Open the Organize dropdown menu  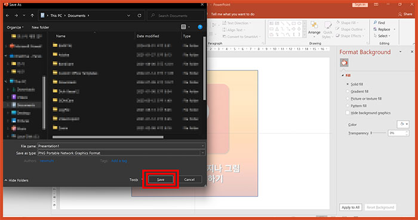click(15, 27)
